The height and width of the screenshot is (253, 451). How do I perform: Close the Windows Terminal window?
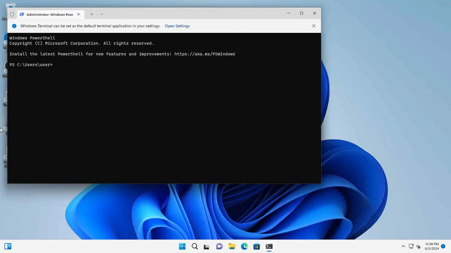315,13
